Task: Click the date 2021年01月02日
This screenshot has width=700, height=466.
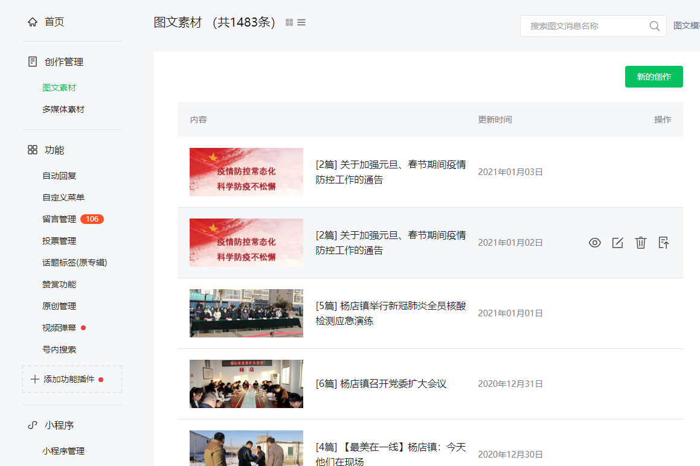Action: (510, 243)
